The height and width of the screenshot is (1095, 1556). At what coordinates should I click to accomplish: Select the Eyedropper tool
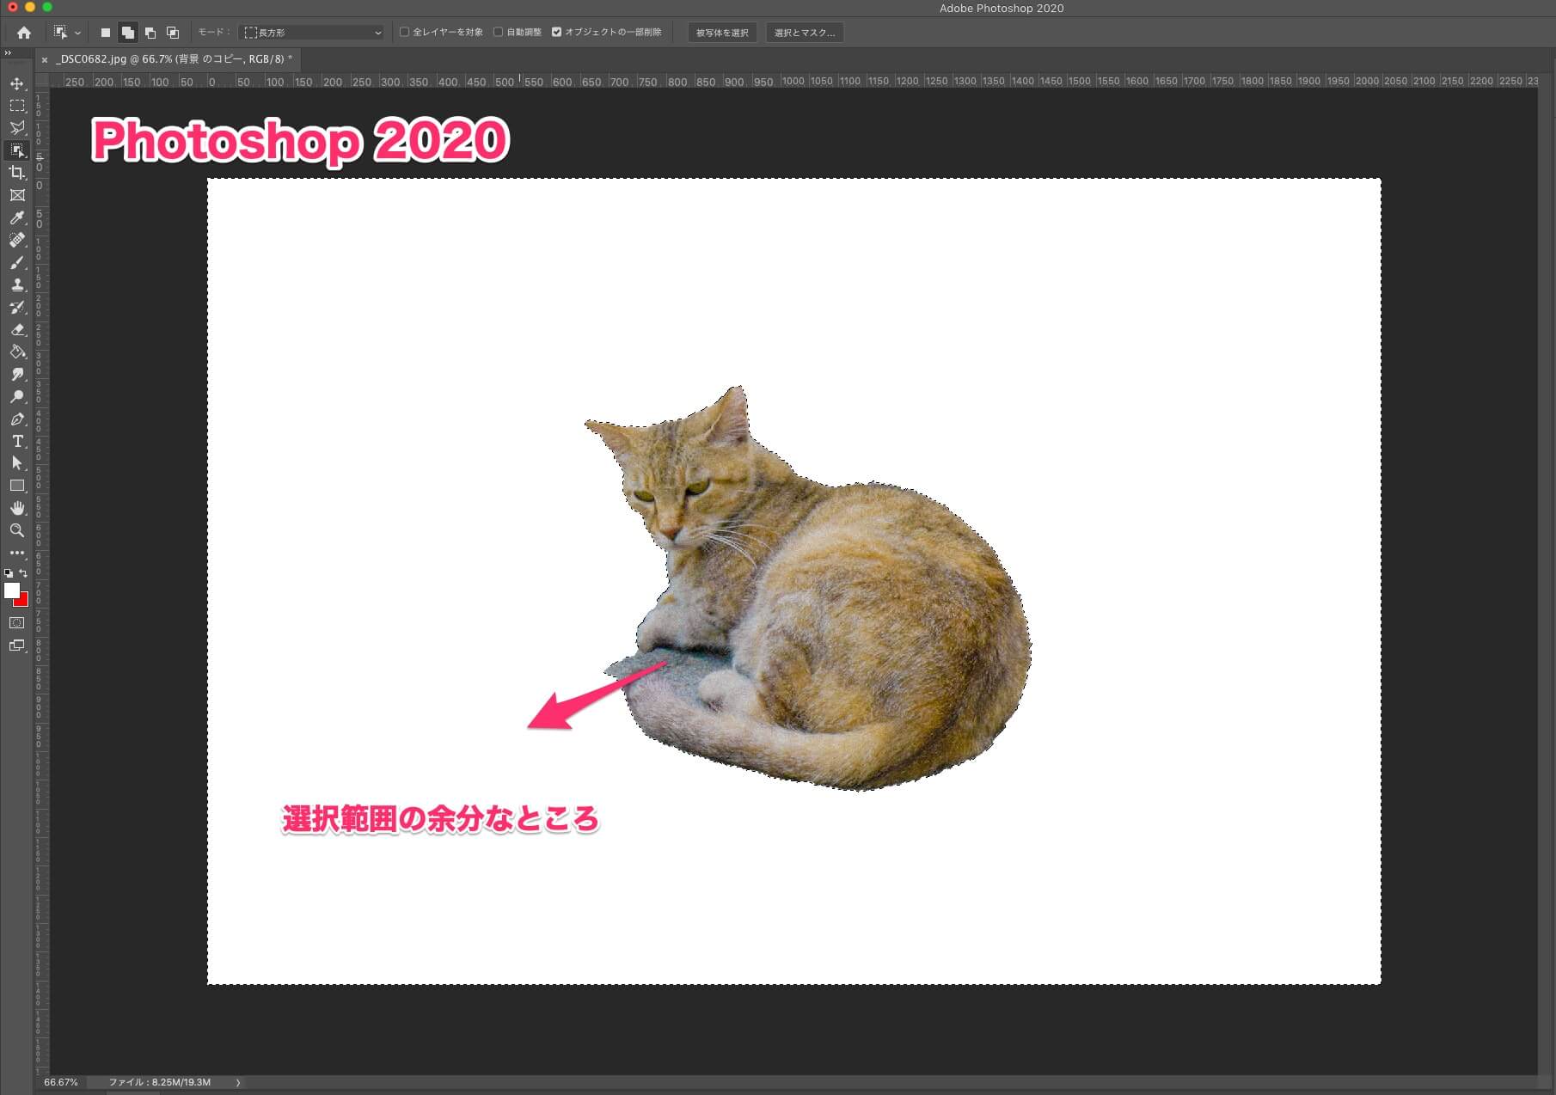click(x=17, y=217)
